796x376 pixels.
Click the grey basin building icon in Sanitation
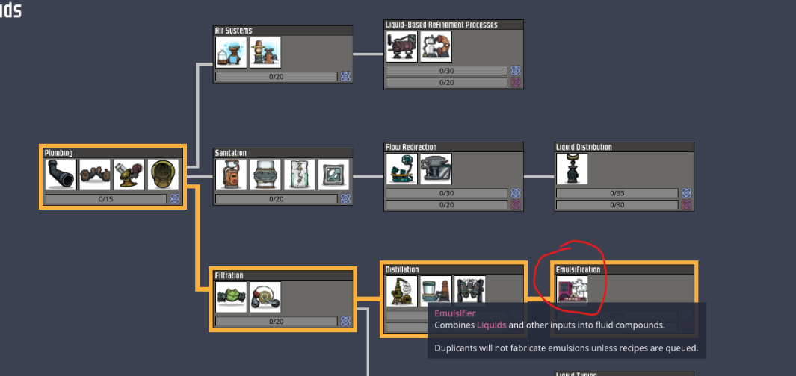pyautogui.click(x=265, y=175)
